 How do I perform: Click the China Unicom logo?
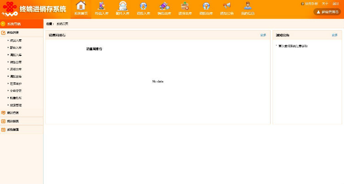click(10, 9)
